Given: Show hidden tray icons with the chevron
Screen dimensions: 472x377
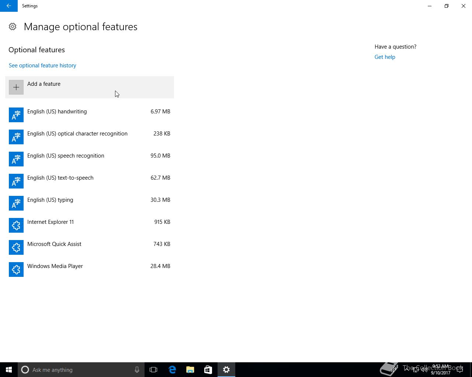Looking at the screenshot, I should [407, 370].
